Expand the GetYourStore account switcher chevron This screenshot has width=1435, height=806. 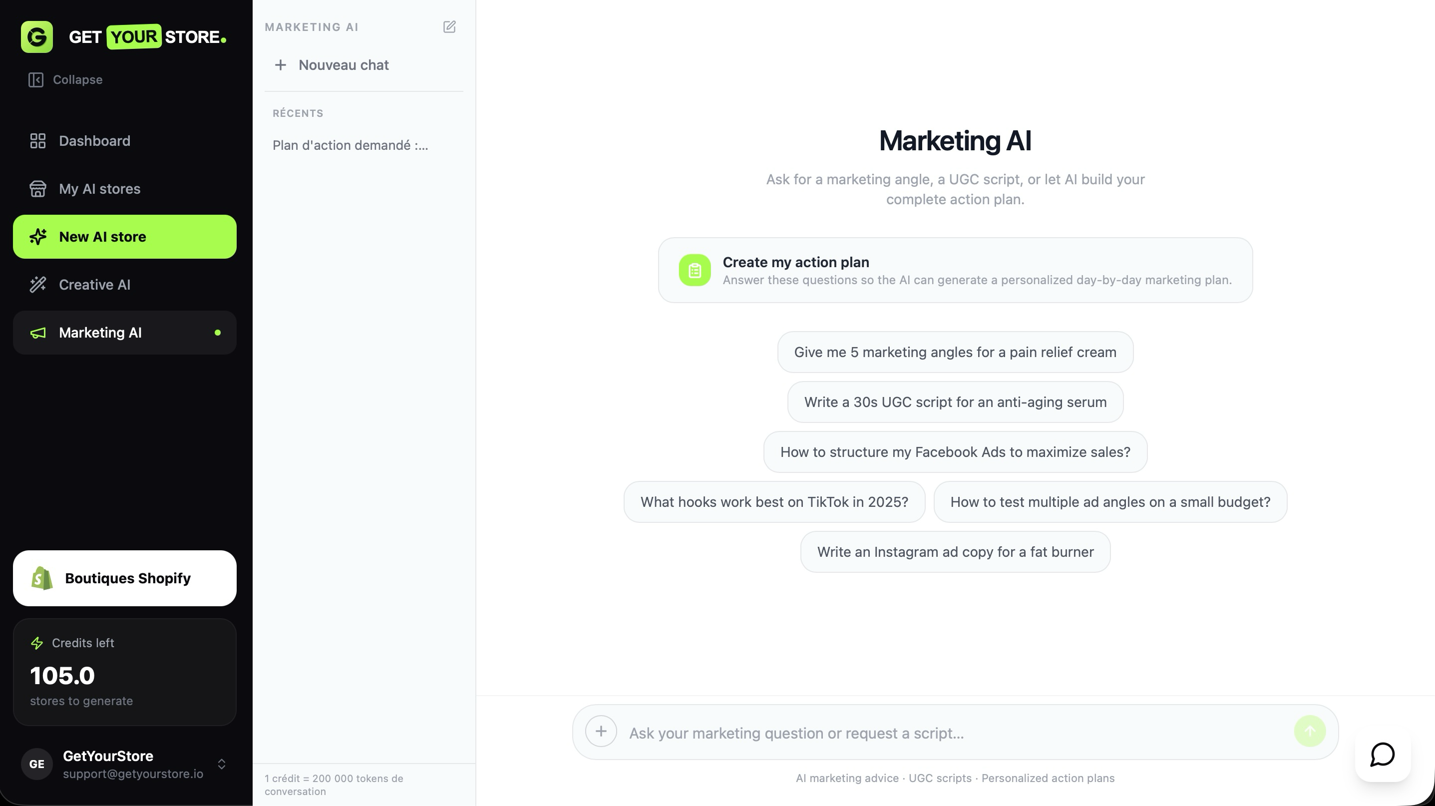(x=222, y=764)
